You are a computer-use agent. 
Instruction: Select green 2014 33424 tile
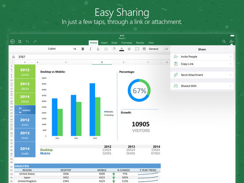coord(25,99)
